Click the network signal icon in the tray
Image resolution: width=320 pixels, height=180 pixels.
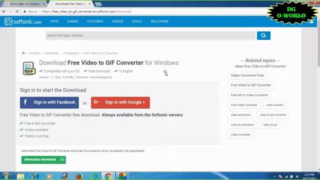[286, 176]
